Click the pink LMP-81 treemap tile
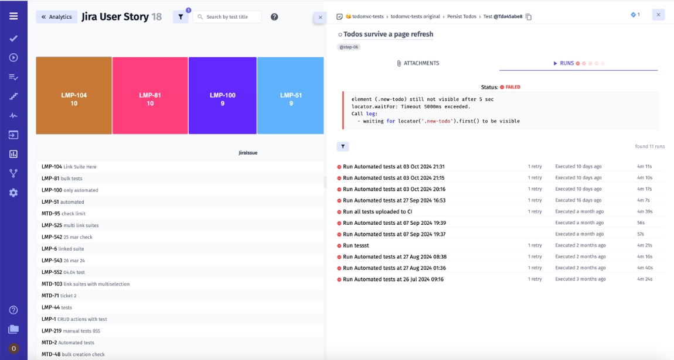674x360 pixels. [x=150, y=96]
